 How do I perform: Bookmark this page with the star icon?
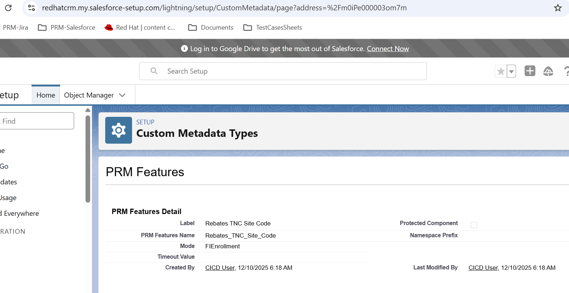click(x=558, y=8)
